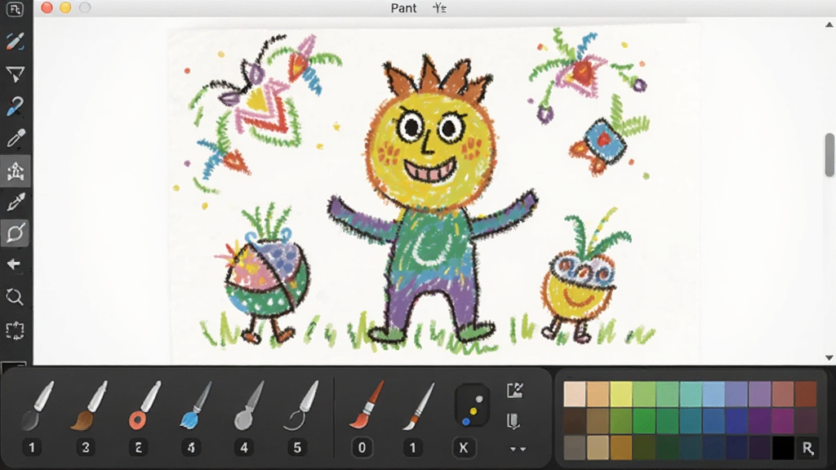The image size is (836, 470).
Task: Select the red paintbrush
Action: 367,406
